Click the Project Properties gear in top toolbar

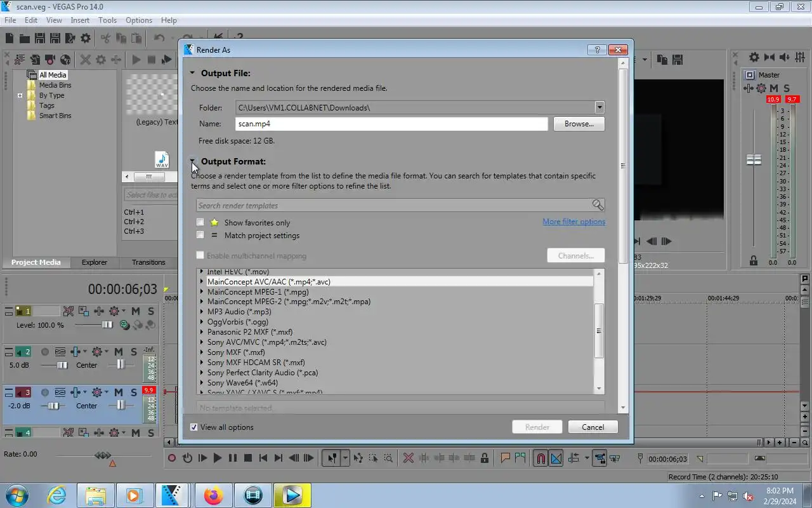[x=86, y=39]
